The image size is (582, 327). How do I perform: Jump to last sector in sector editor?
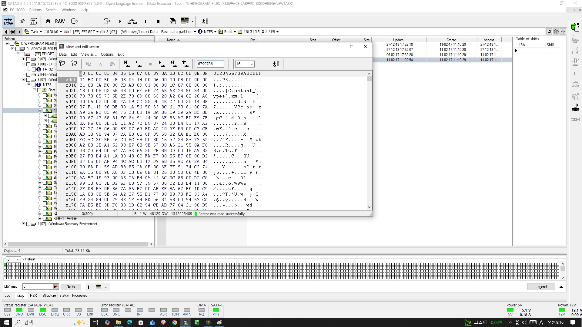click(173, 64)
